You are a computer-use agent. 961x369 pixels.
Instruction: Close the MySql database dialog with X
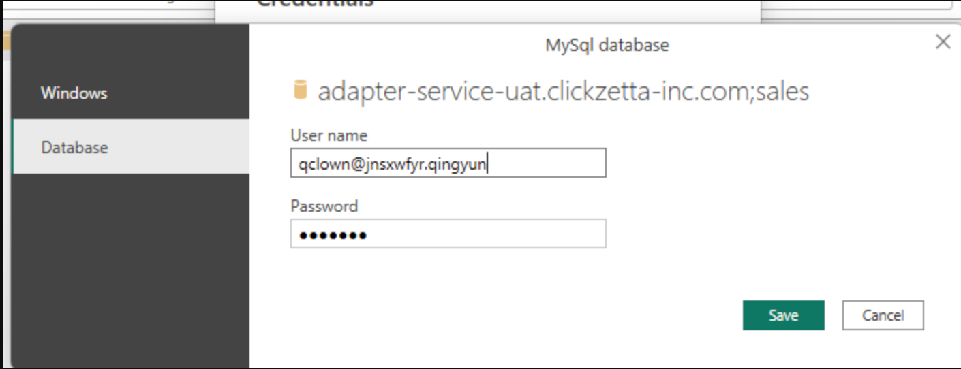click(x=943, y=42)
